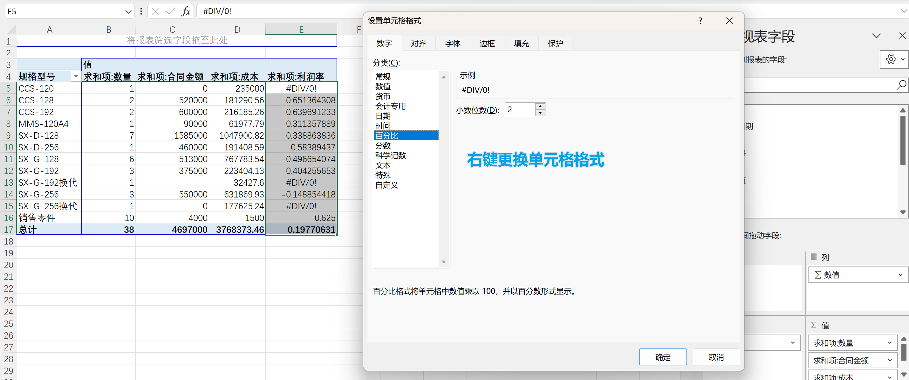Click the insert function fx icon
The width and height of the screenshot is (909, 380).
click(x=186, y=11)
